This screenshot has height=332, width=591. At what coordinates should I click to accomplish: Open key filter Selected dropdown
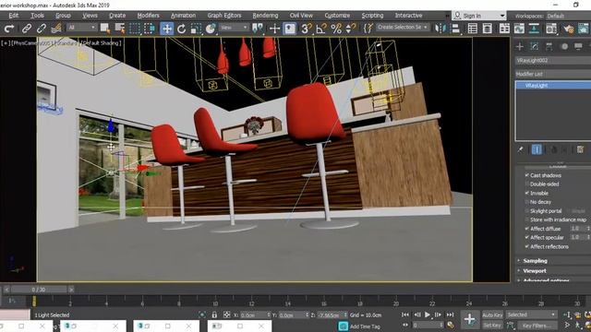pyautogui.click(x=531, y=314)
